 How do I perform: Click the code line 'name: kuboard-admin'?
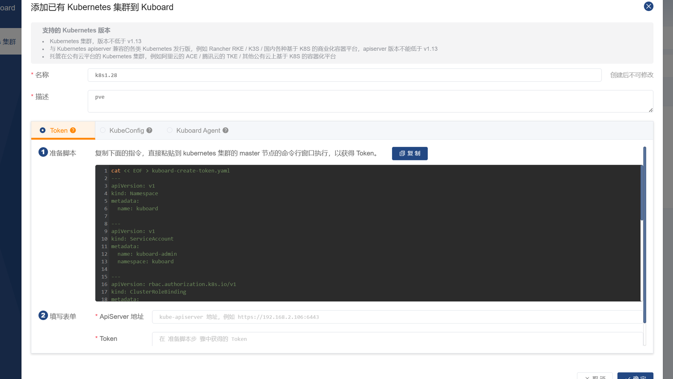(147, 254)
